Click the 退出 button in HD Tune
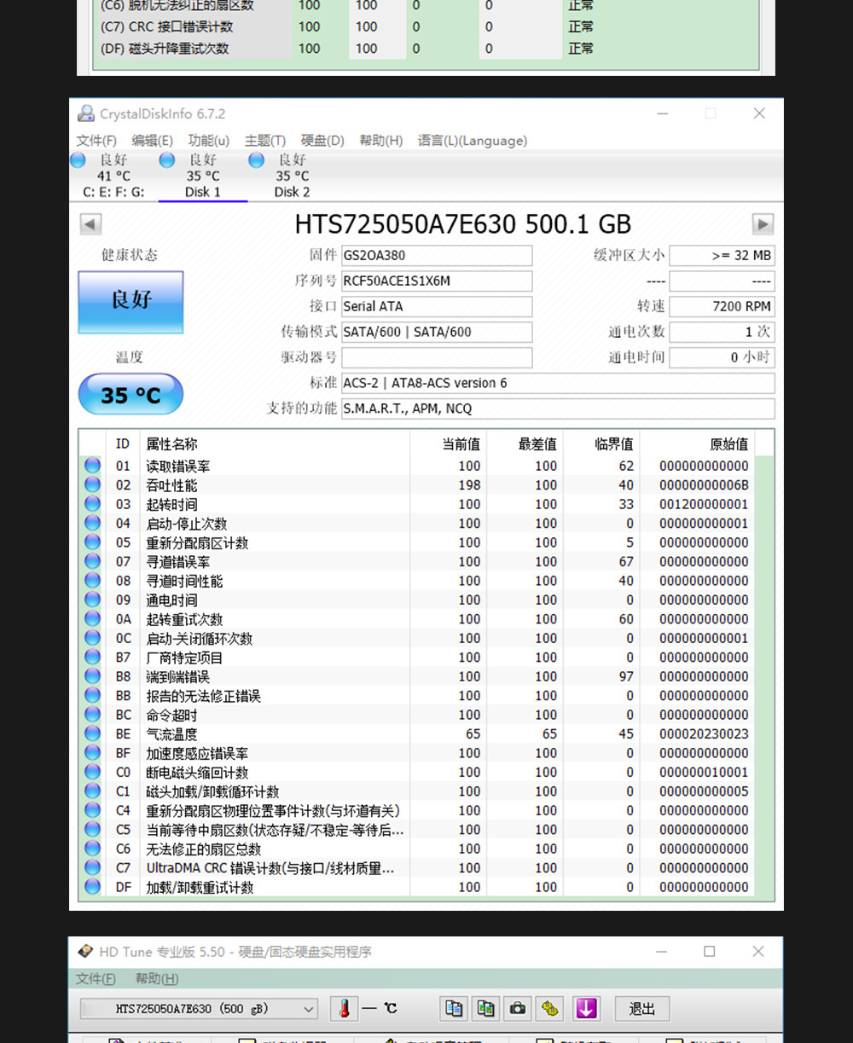The image size is (853, 1043). [642, 1009]
